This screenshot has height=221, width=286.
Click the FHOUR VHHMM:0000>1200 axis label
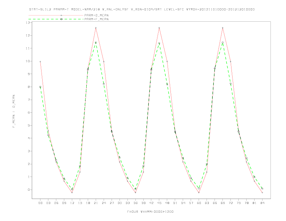(x=150, y=212)
